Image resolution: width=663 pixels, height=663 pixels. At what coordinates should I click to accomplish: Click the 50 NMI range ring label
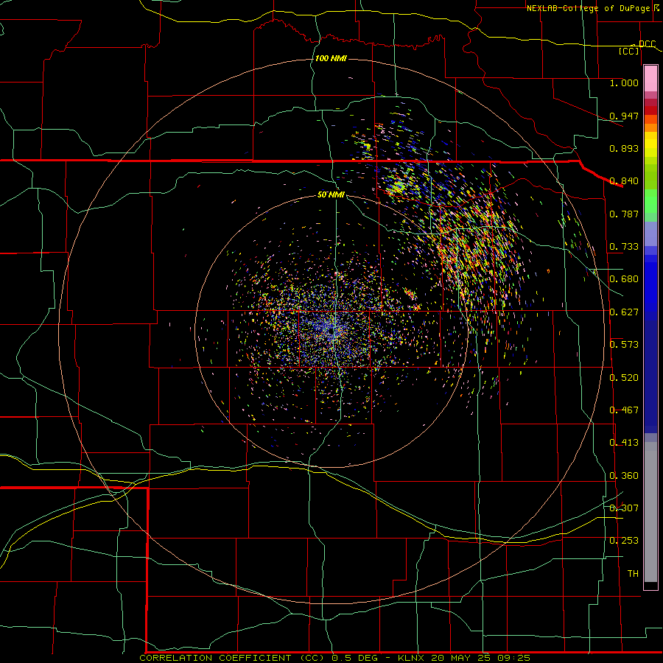coord(331,194)
